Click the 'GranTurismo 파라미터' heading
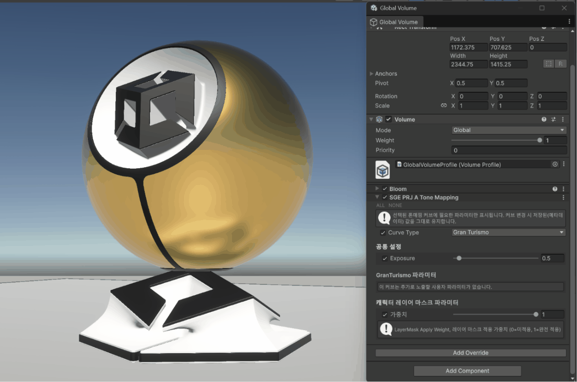The image size is (577, 382). point(406,275)
